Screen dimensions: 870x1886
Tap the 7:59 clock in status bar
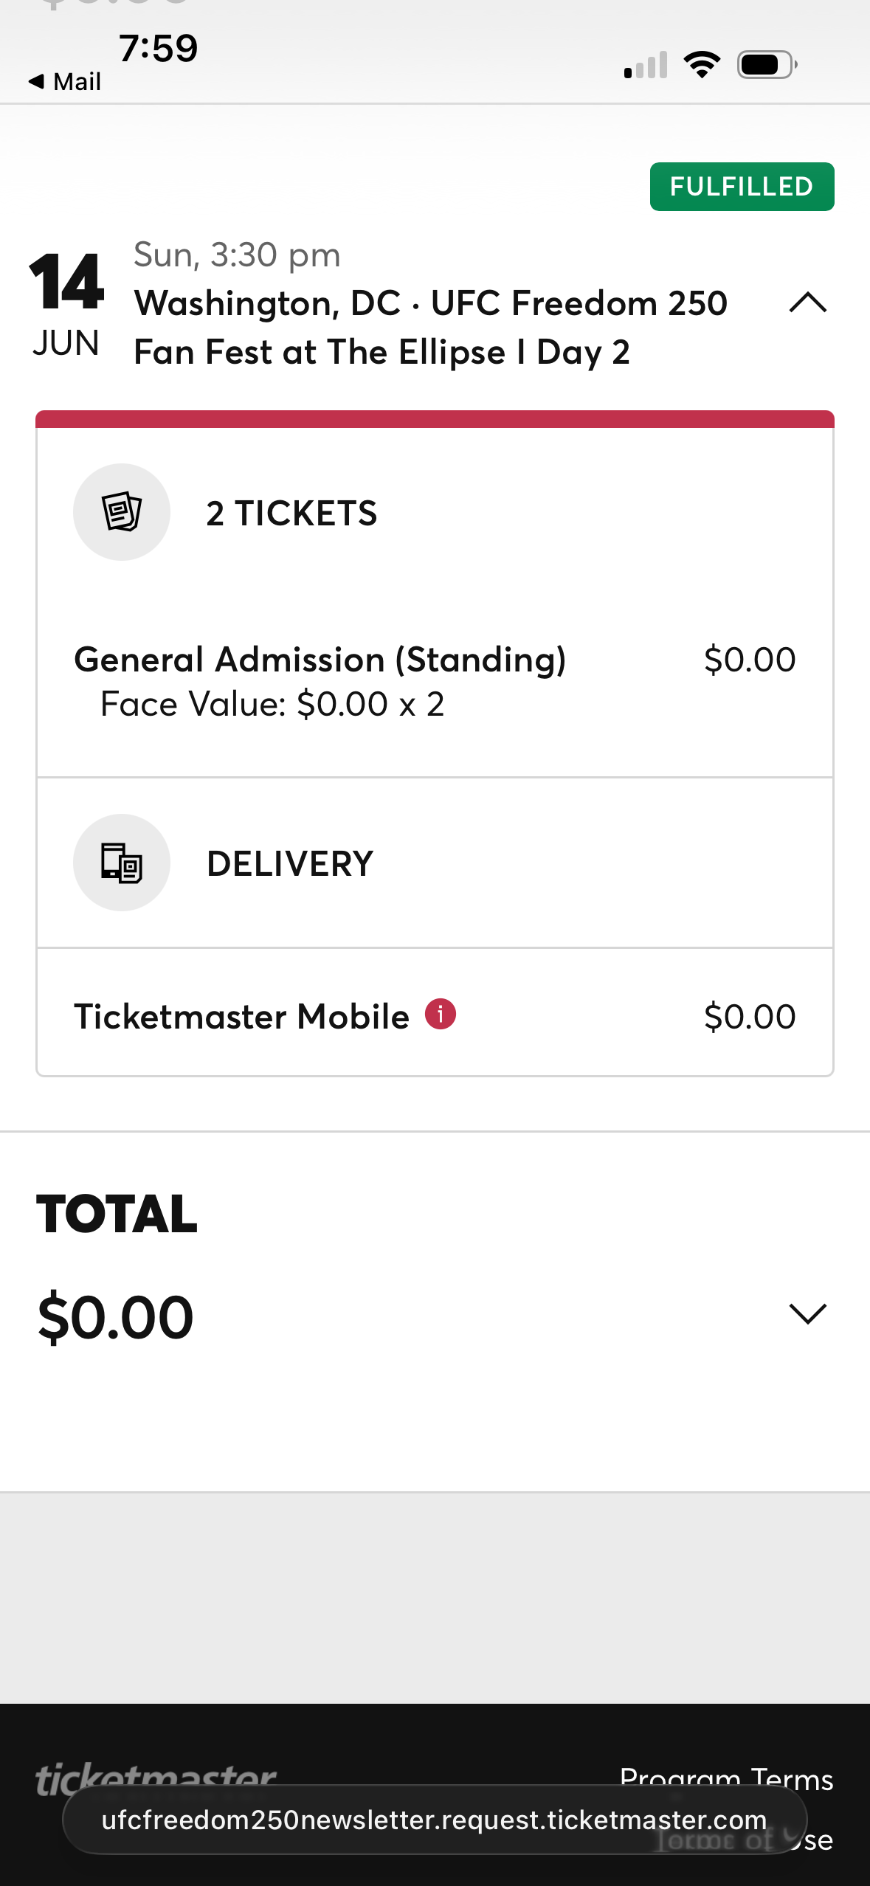pyautogui.click(x=159, y=49)
